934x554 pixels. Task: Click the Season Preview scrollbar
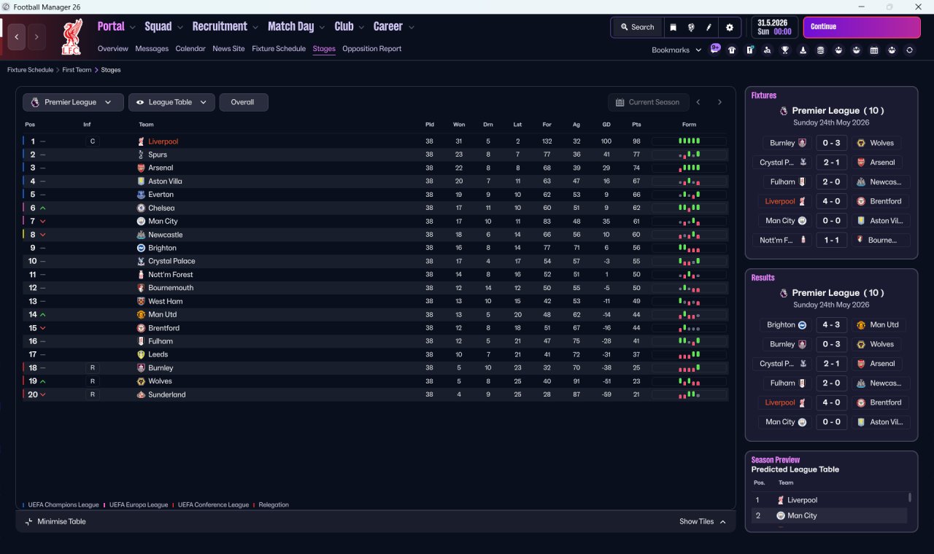click(x=909, y=498)
